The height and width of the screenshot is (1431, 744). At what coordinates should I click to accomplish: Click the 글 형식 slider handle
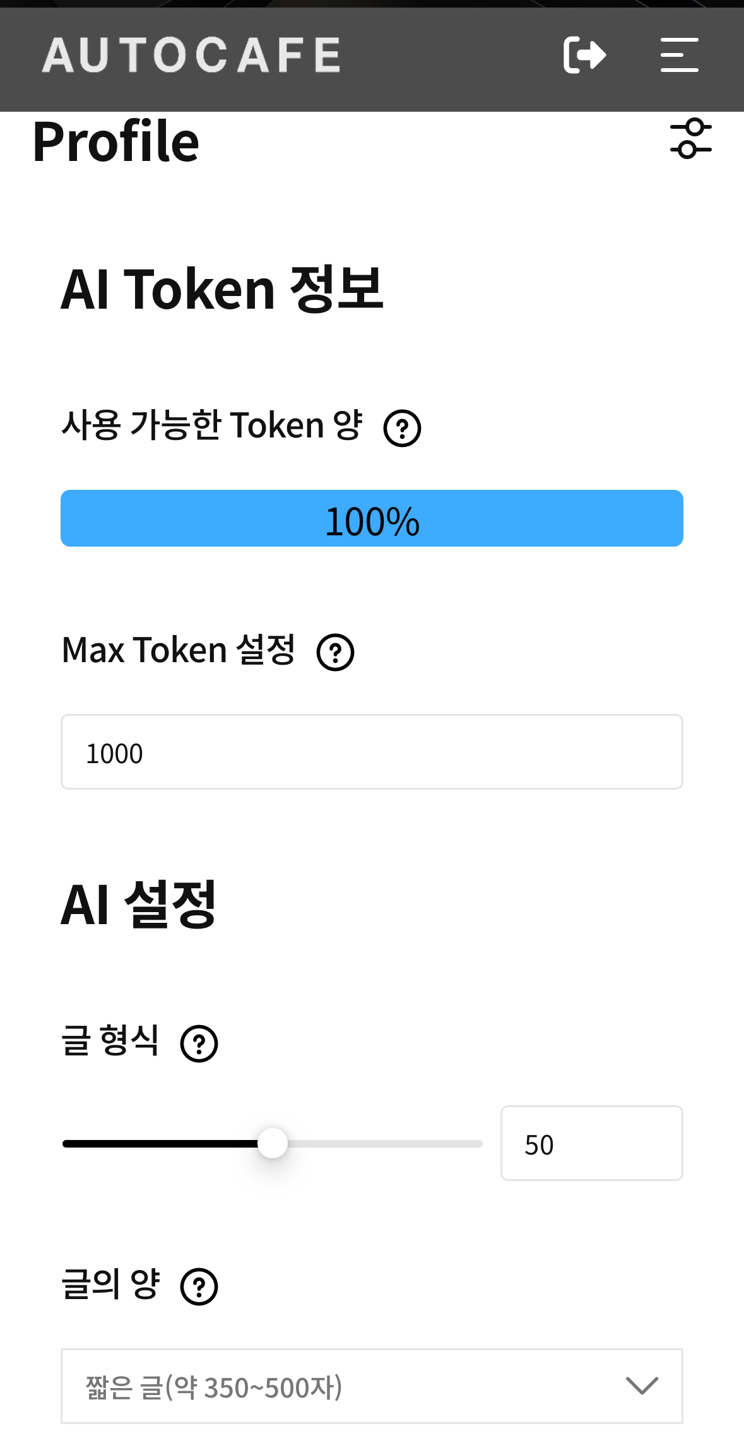point(273,1143)
